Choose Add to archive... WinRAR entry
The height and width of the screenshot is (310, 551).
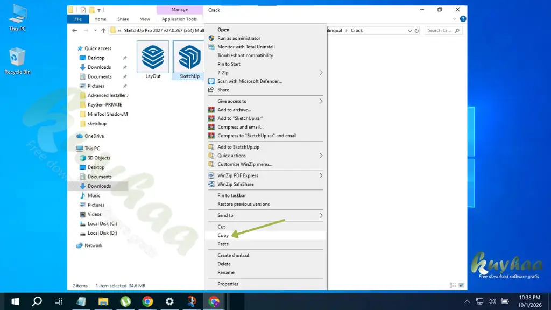(234, 110)
